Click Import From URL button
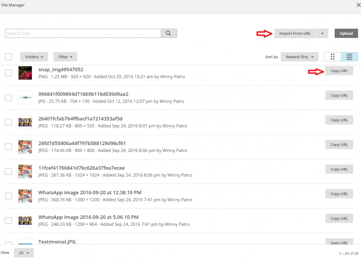361x262 pixels. tap(295, 33)
